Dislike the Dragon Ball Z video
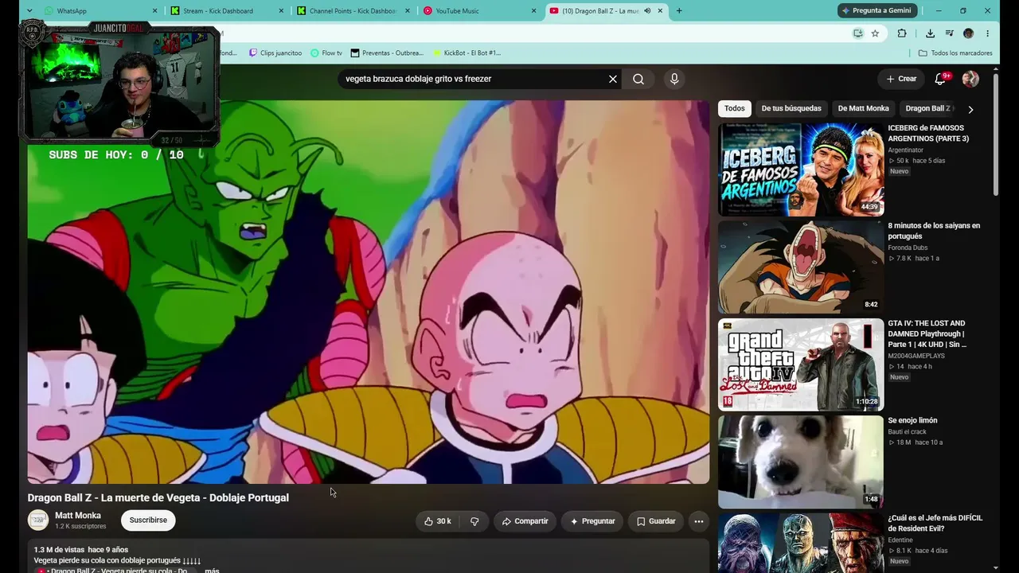This screenshot has width=1019, height=573. tap(474, 521)
